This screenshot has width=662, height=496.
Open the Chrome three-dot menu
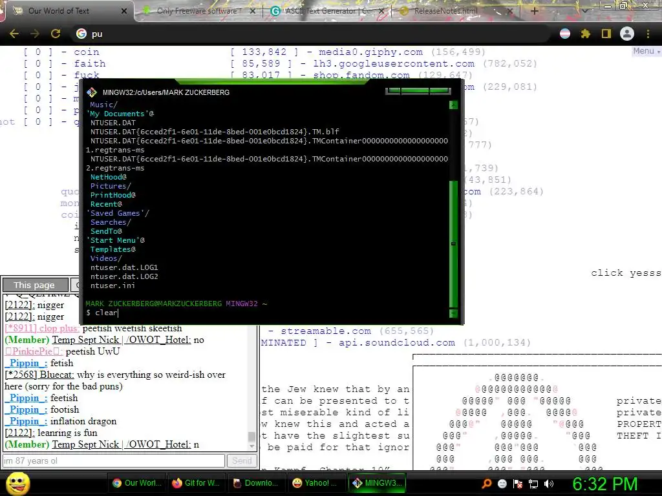point(648,34)
